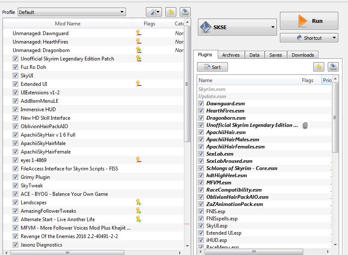348x255 pixels.
Task: Select the OblivionHairPackAIO mod row
Action: [93, 126]
